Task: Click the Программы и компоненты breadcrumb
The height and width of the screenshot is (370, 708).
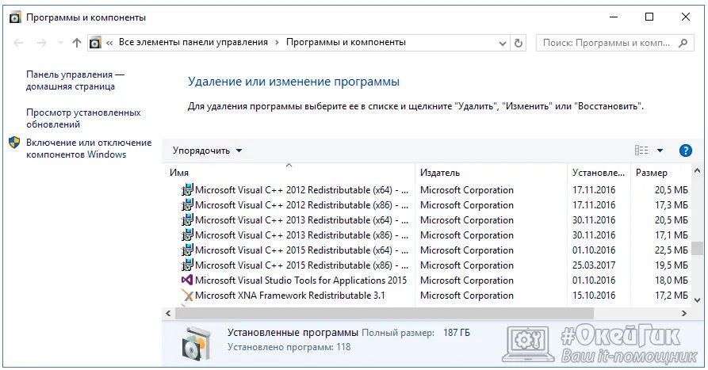Action: 346,43
